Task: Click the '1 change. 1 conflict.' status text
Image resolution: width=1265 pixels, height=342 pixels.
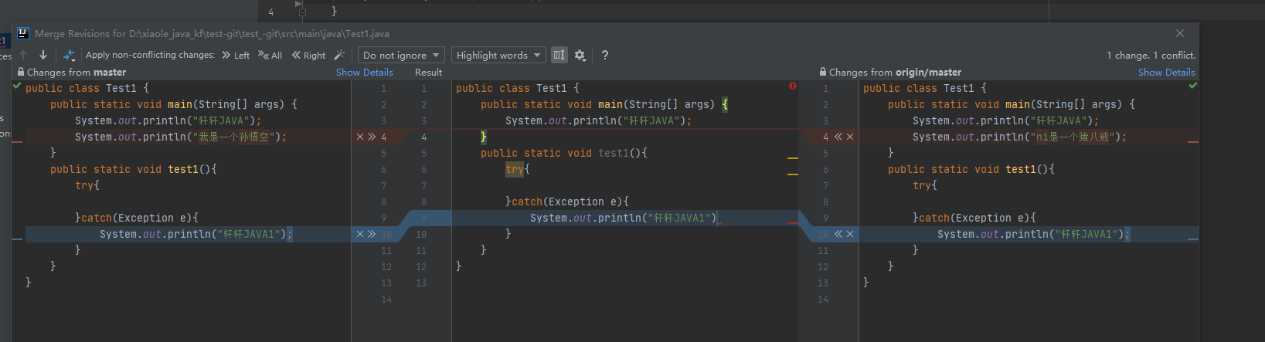Action: click(x=1151, y=55)
